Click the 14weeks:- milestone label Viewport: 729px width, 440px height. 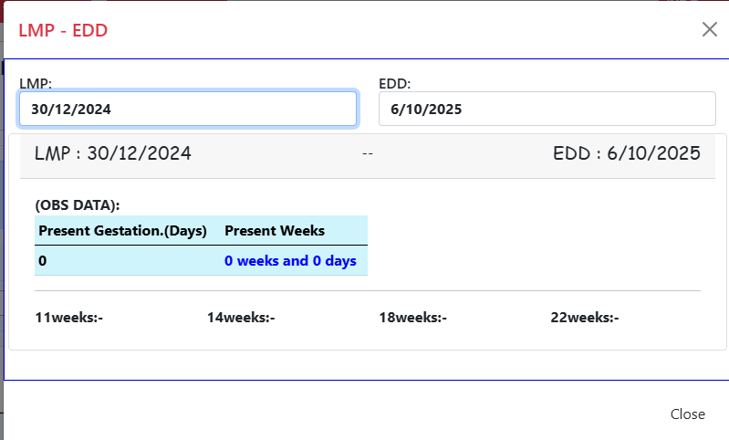pyautogui.click(x=241, y=318)
